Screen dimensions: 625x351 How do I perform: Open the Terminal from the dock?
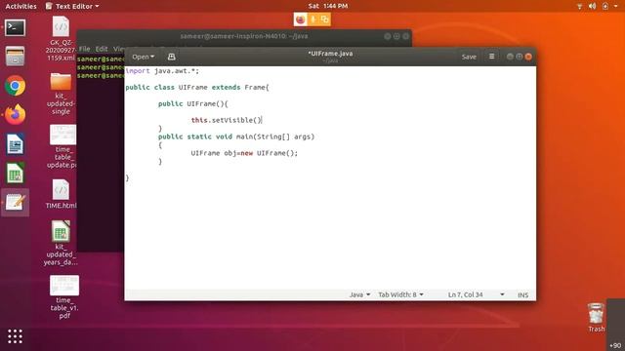coord(15,28)
